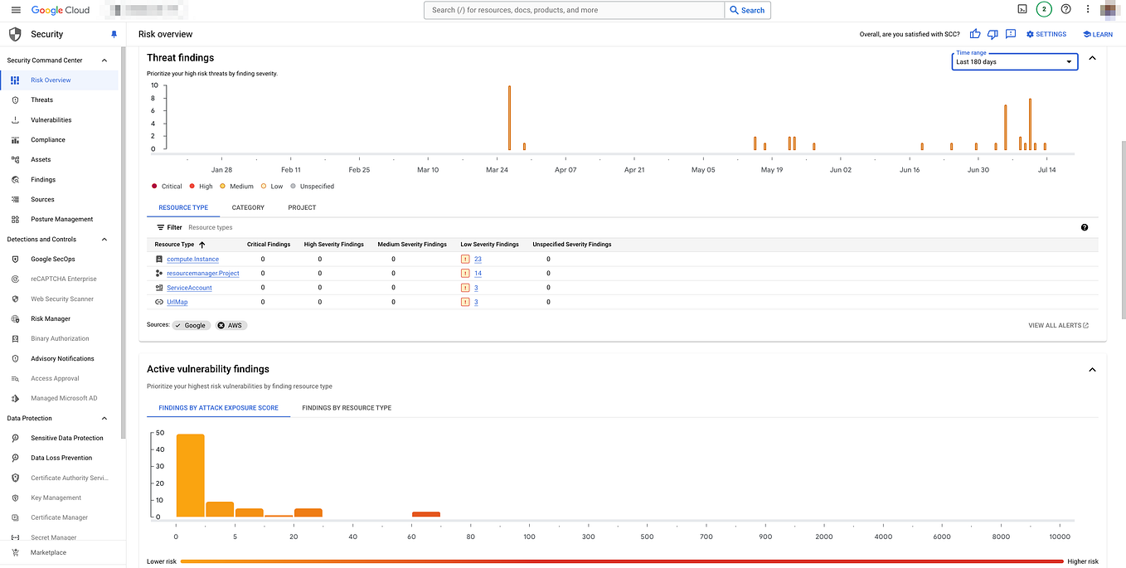The image size is (1126, 568).
Task: Open the navigation menu hamburger icon
Action: click(x=16, y=9)
